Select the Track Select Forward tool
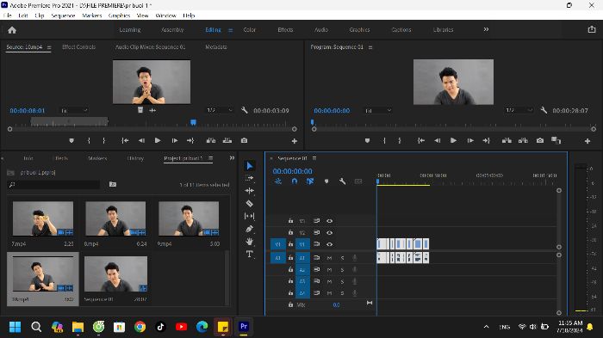The image size is (603, 338). (250, 178)
